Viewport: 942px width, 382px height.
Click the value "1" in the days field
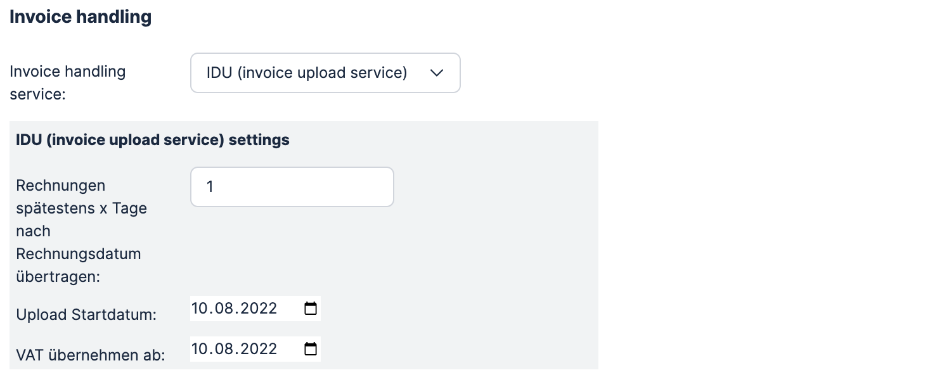(210, 187)
